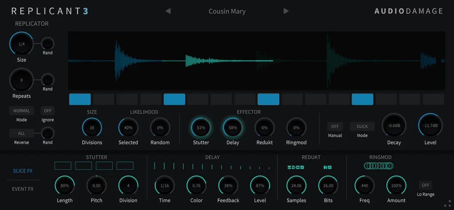Toggle the Ignore OFF button
The height and width of the screenshot is (210, 454).
pyautogui.click(x=47, y=111)
